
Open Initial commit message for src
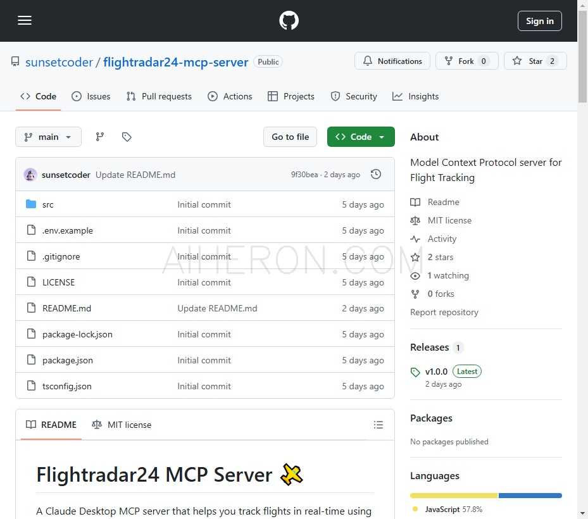click(204, 204)
